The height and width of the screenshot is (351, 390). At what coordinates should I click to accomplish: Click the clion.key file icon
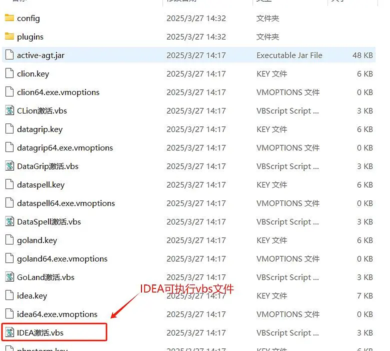[9, 73]
